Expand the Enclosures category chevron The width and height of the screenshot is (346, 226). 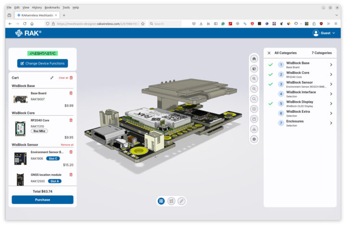331,123
